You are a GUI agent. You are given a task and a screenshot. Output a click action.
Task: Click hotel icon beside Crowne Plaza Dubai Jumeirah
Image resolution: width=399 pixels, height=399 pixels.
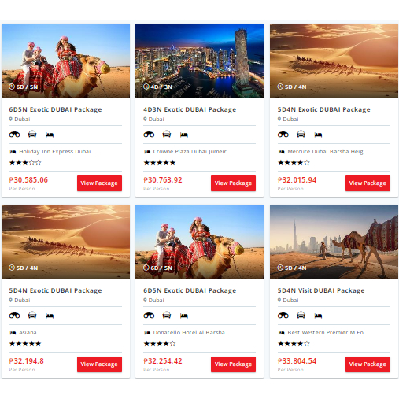[147, 152]
